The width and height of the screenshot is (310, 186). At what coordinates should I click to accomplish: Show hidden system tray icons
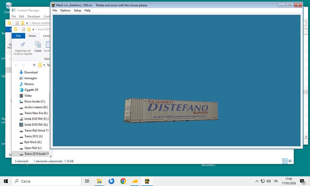coord(257,181)
